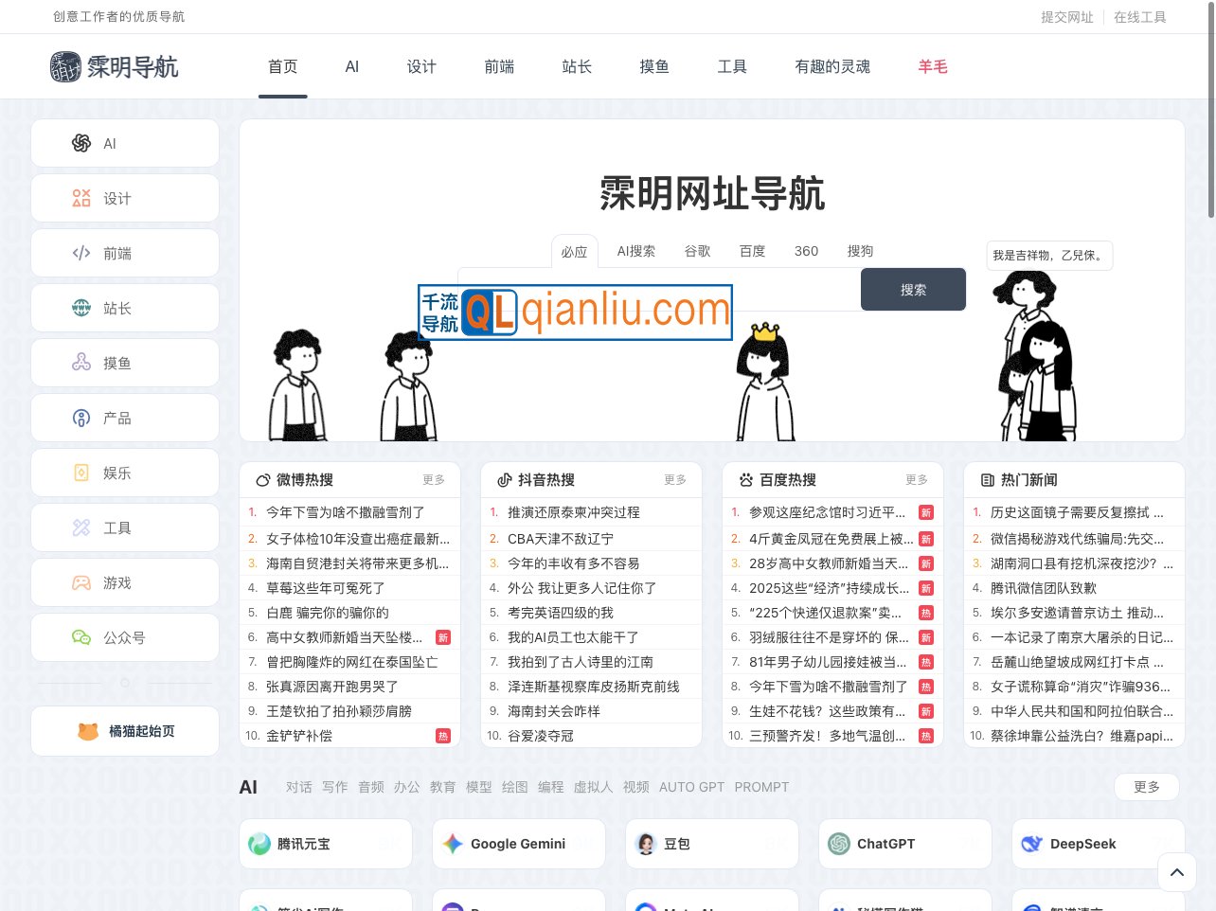The image size is (1216, 911).
Task: Expand the 抖音热搜 更多 list
Action: coord(675,480)
